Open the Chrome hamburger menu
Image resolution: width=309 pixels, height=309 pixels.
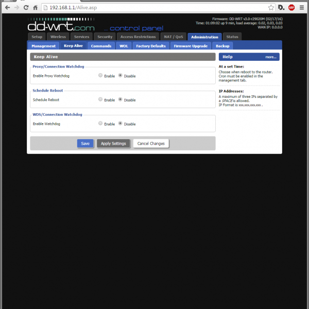tap(302, 8)
